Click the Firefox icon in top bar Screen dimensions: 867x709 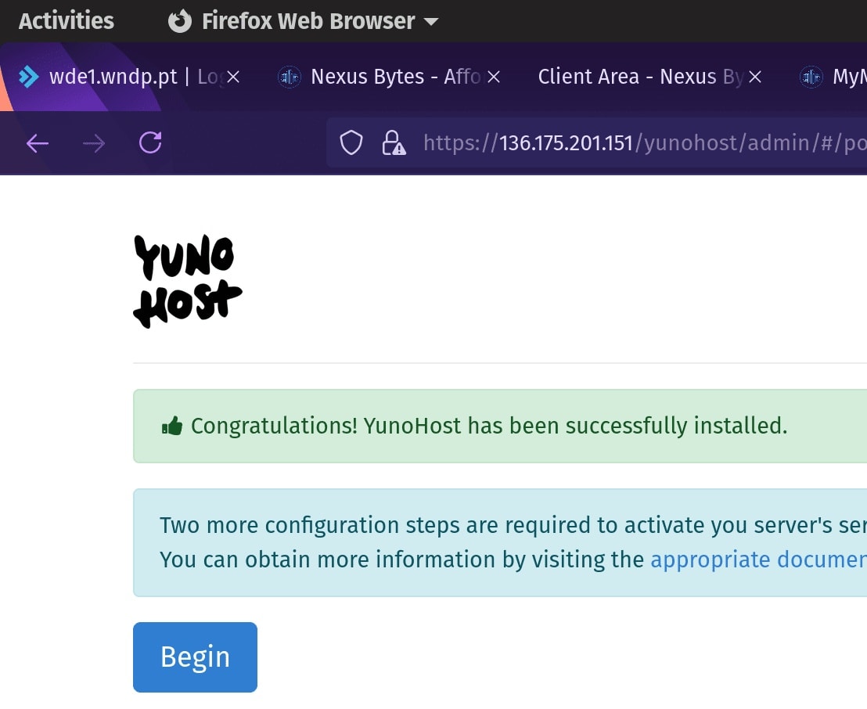(180, 21)
